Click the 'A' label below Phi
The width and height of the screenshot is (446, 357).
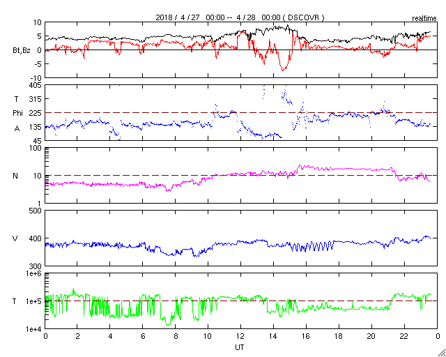click(x=17, y=128)
